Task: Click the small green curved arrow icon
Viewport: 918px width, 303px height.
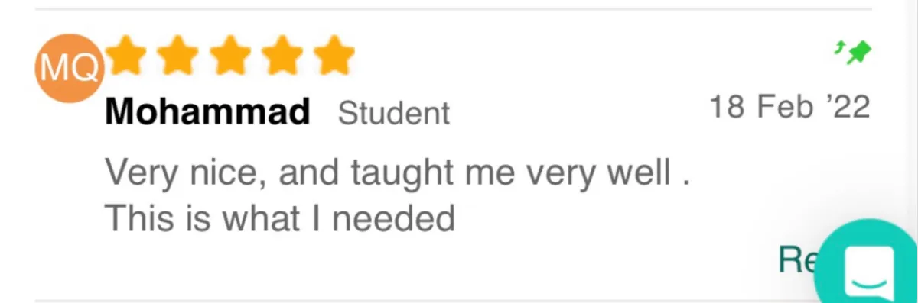Action: [x=838, y=47]
